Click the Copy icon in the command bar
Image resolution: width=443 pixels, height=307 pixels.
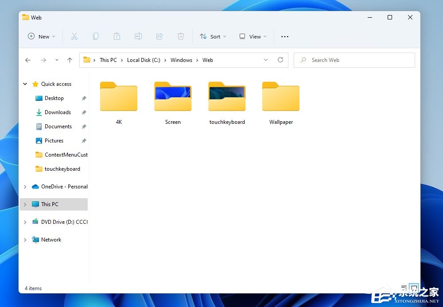pyautogui.click(x=96, y=36)
